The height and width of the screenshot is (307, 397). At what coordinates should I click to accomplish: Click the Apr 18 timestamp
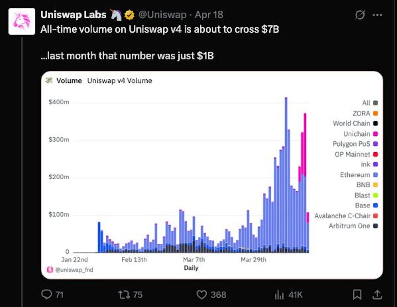pos(209,15)
